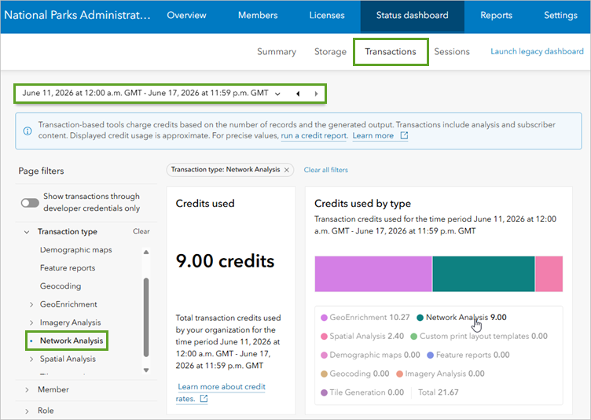Click Geocoding 0.00 legend entry
Screen dimensions: 591x420
coord(354,374)
